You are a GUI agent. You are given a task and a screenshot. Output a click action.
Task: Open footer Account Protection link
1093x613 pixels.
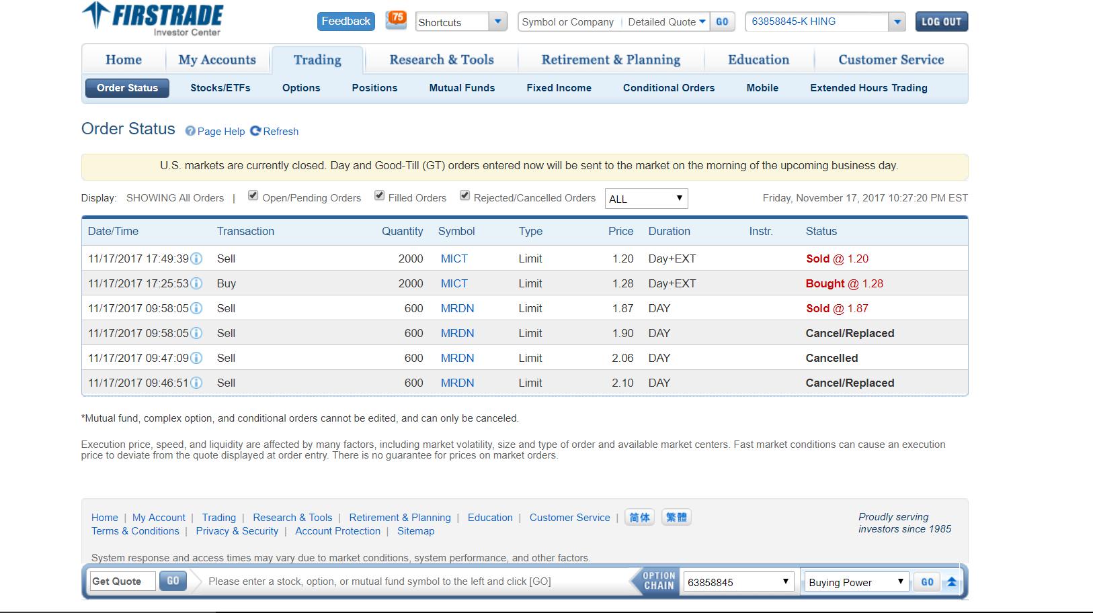coord(337,531)
